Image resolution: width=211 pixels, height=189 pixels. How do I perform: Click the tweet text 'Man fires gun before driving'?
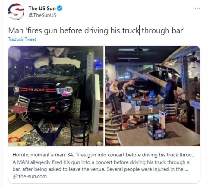[96, 30]
